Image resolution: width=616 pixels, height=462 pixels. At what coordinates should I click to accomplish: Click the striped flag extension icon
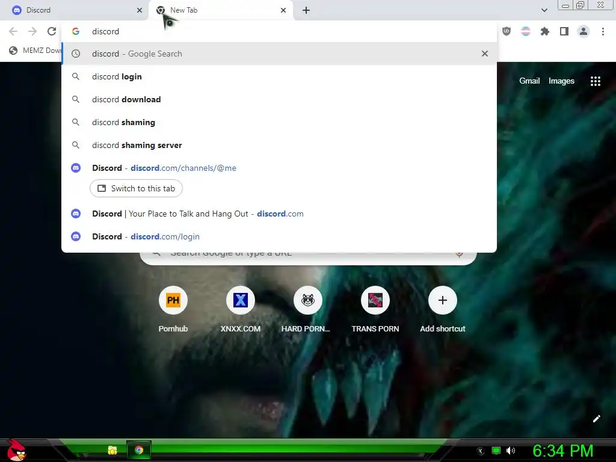(x=526, y=31)
